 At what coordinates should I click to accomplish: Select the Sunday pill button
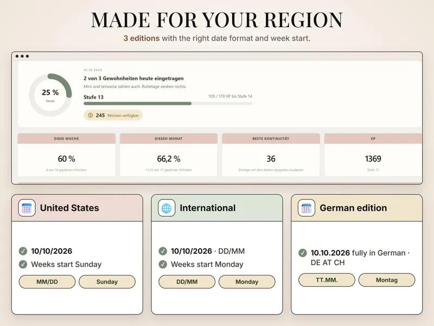pyautogui.click(x=107, y=281)
